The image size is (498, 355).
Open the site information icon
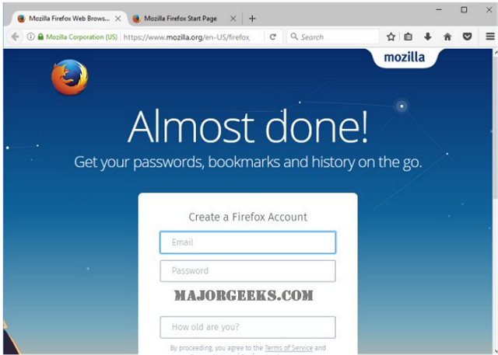point(30,37)
